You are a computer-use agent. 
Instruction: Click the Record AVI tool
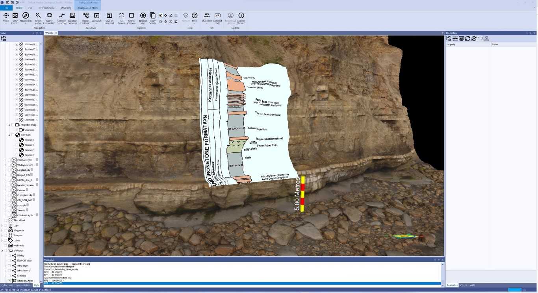click(x=143, y=18)
